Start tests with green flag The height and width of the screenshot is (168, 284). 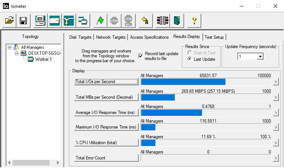pos(100,20)
